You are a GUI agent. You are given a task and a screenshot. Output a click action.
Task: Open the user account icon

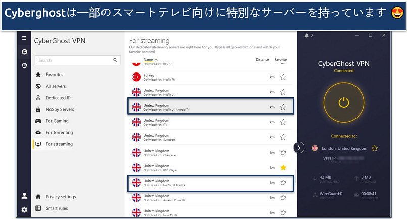pyautogui.click(x=24, y=196)
